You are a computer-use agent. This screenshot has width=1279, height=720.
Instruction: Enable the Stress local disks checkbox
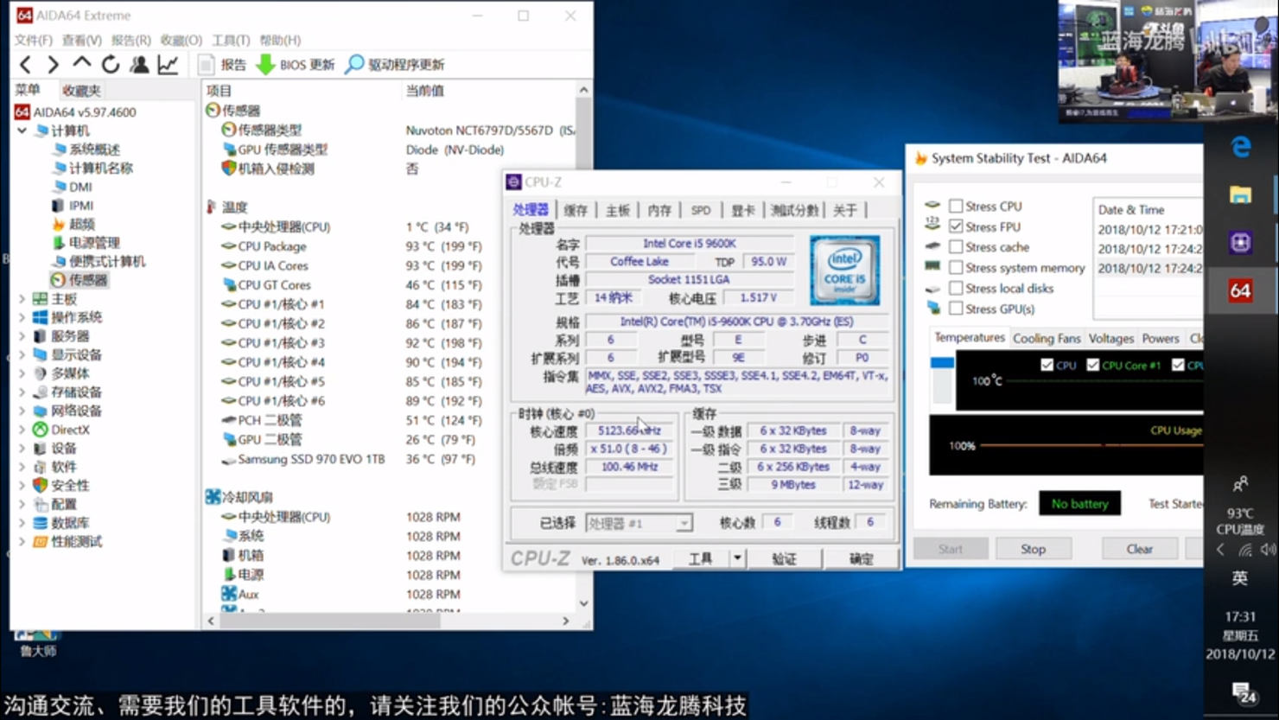pos(956,288)
